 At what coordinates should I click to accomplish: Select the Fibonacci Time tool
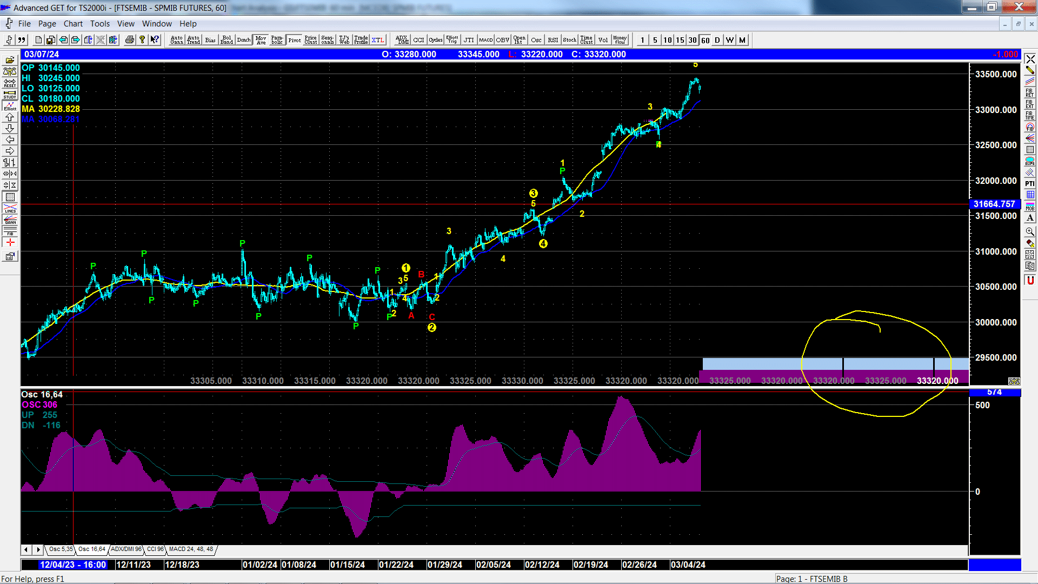tap(1030, 116)
